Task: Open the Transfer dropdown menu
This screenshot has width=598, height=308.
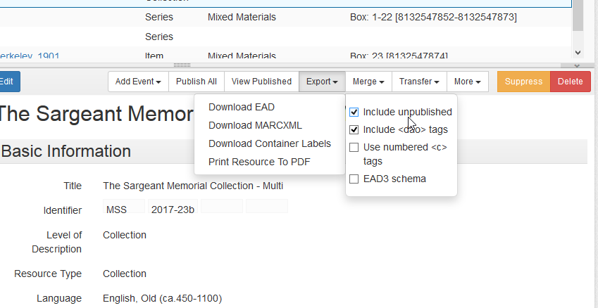Action: [x=419, y=82]
